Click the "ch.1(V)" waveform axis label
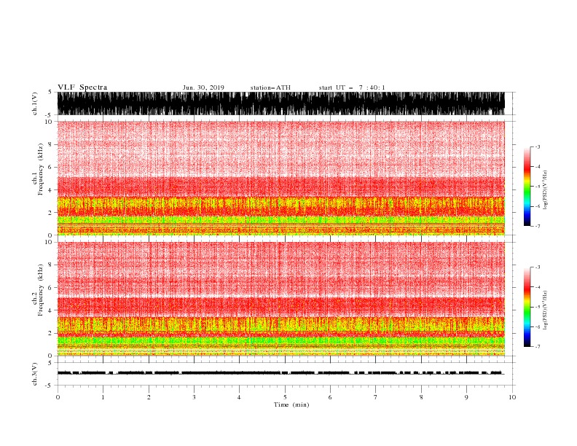577x446 pixels. (35, 103)
